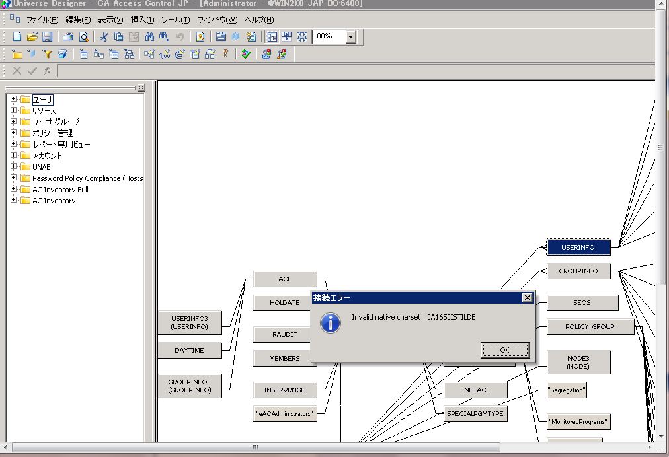Click the Find Next binoculars-arrow icon
Screen dimensions: 669x457
[164, 37]
